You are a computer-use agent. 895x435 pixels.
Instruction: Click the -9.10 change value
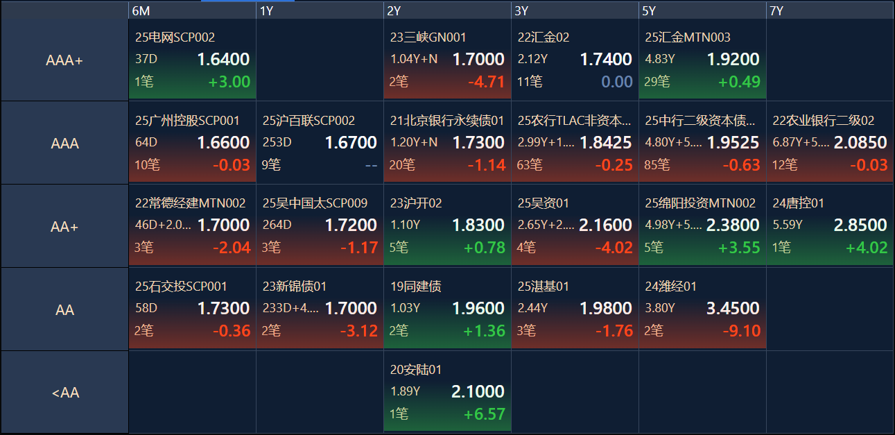tap(741, 332)
